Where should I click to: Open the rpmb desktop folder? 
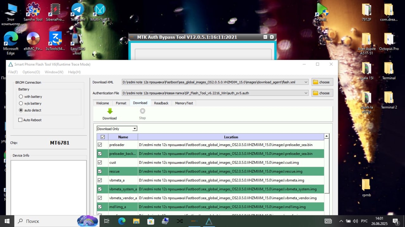pos(366,188)
